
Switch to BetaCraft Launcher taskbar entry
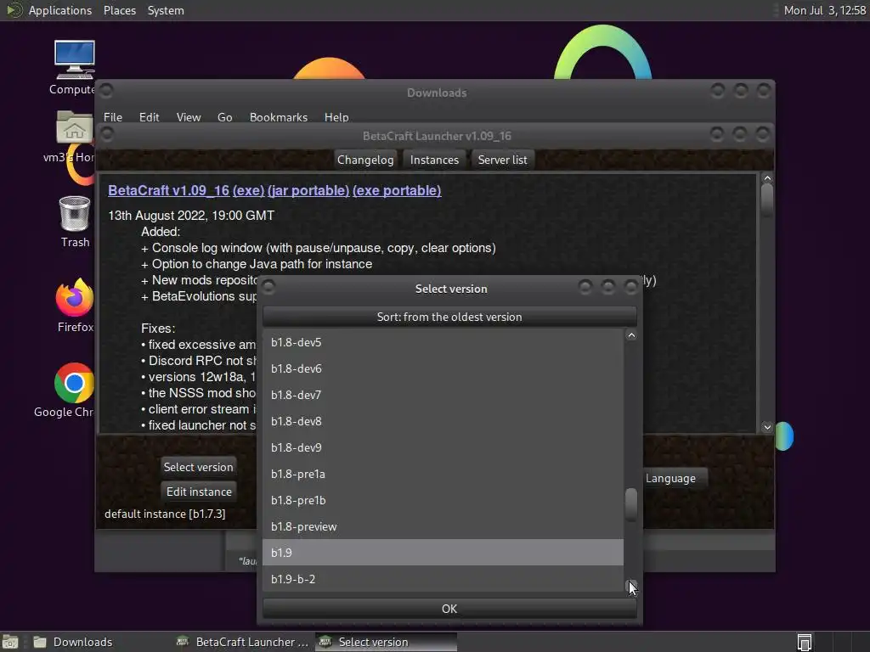point(242,642)
